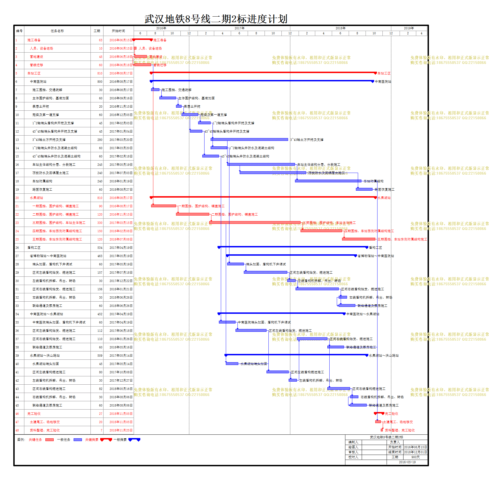Click the red 关键摘要 legend bar symbol
The height and width of the screenshot is (479, 489).
[x=106, y=439]
